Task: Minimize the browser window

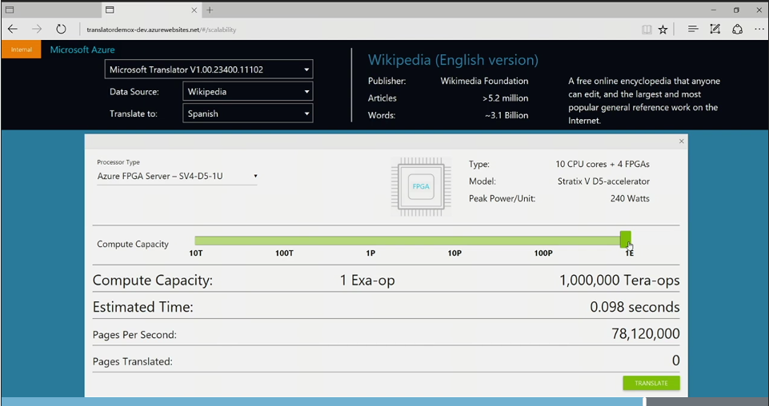Action: tap(714, 10)
